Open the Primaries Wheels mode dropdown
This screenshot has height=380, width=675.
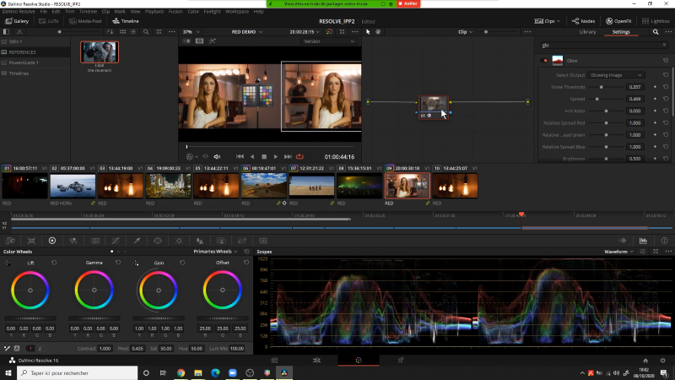pos(215,251)
